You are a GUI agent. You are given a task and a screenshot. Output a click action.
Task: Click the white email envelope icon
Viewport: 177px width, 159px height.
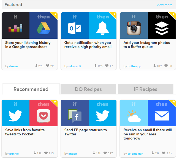(162, 116)
